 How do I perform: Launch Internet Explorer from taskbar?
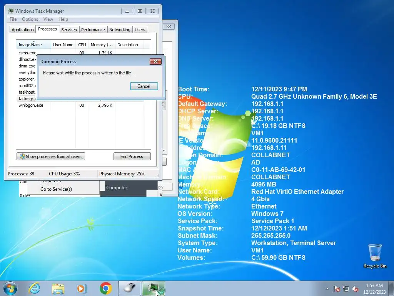(34, 288)
